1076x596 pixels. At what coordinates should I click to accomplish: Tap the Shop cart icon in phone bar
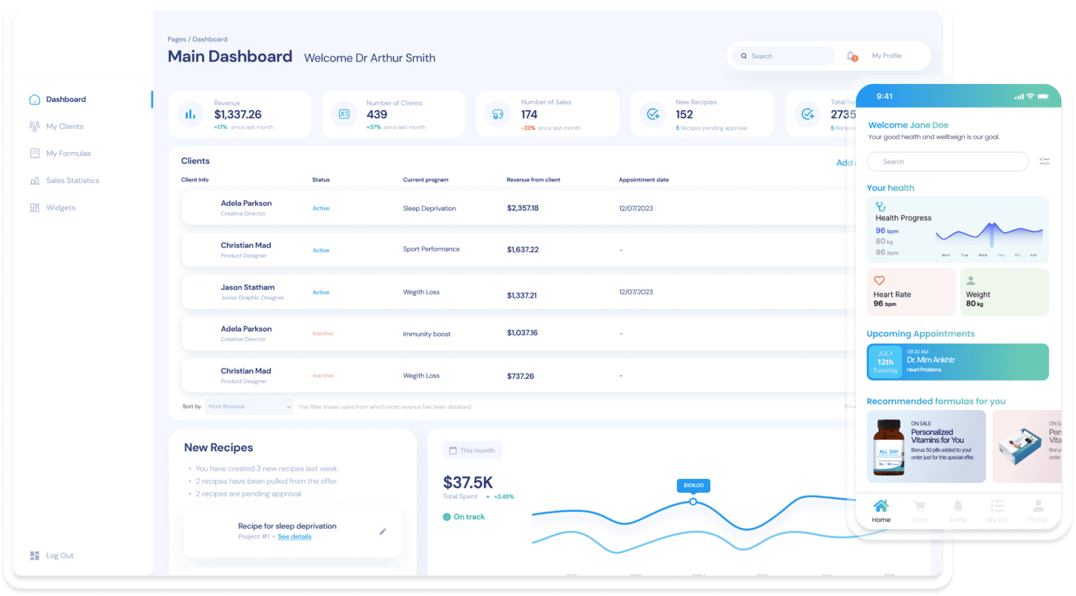point(919,506)
